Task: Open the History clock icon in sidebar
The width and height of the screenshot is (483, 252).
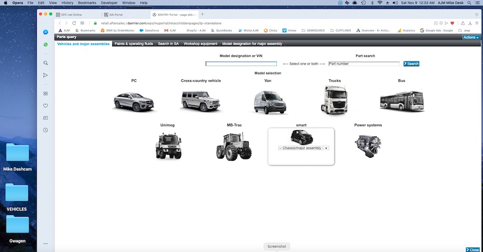Action: pos(46,130)
